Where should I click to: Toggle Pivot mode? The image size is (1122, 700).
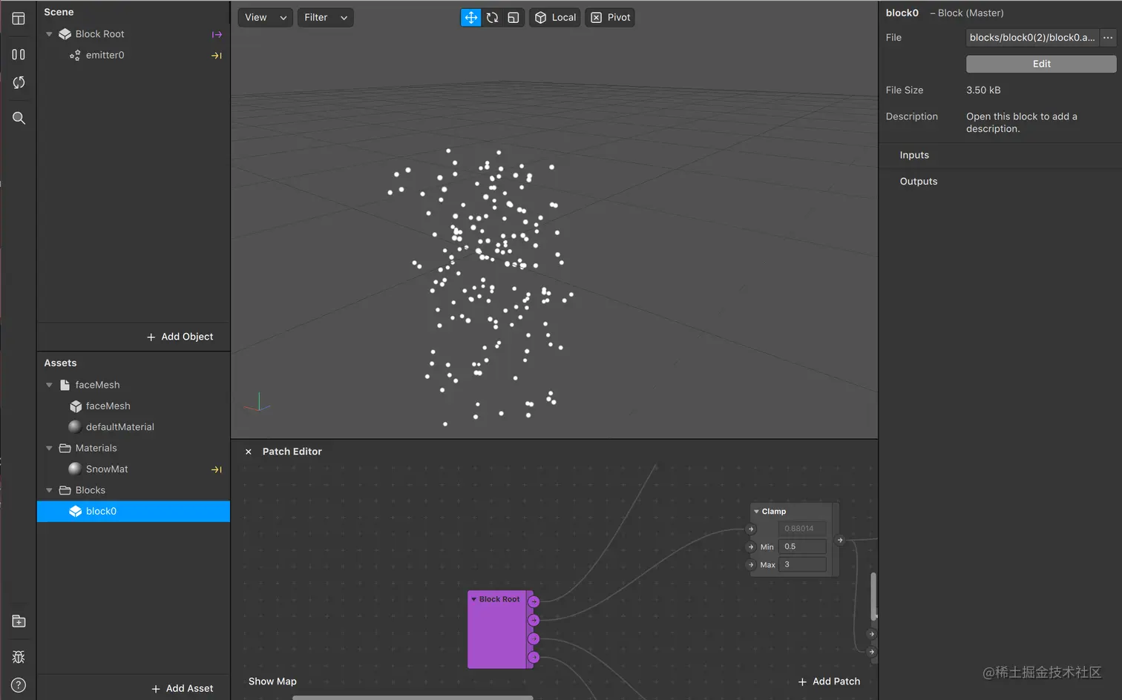coord(610,18)
